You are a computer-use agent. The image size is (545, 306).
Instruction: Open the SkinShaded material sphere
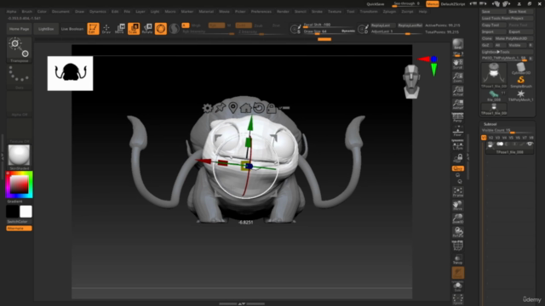pos(19,157)
